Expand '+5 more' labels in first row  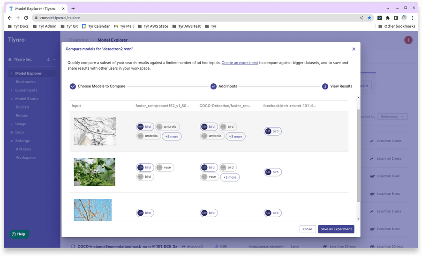(x=172, y=137)
